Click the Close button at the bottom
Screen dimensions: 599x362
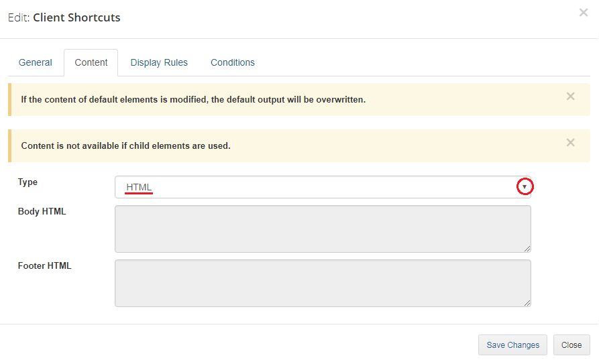[x=571, y=345]
